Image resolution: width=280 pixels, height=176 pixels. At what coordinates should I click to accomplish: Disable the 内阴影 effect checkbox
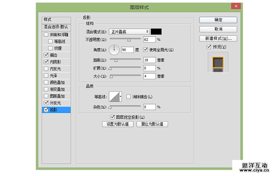pyautogui.click(x=46, y=62)
